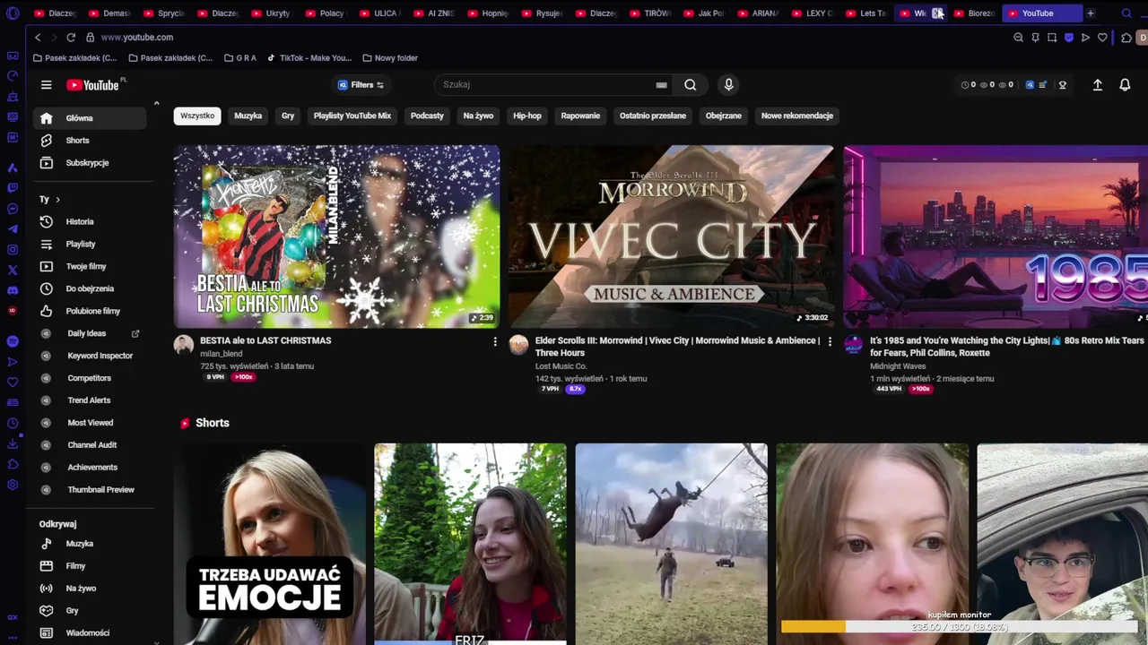The image size is (1148, 645).
Task: Open Polubione filmy liked videos
Action: 90,311
